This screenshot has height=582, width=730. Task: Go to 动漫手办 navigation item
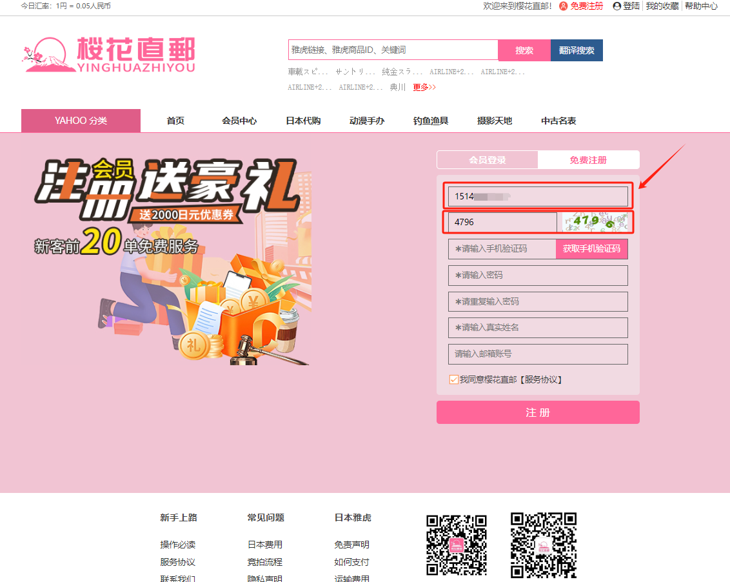pos(367,121)
